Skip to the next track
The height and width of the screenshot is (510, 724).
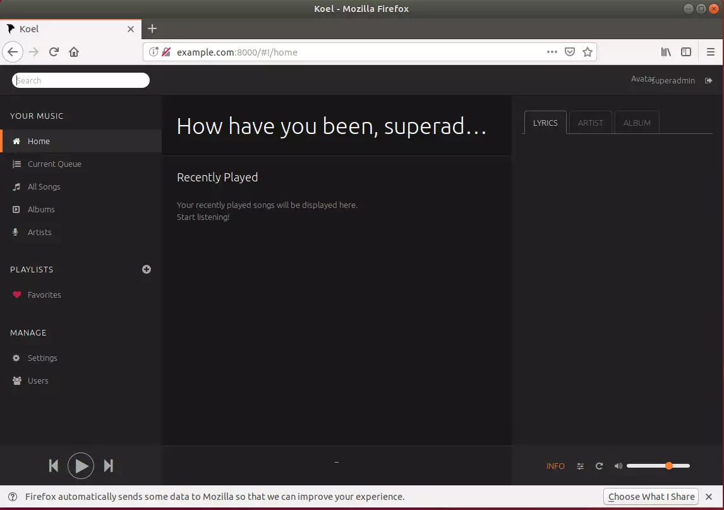(x=108, y=466)
